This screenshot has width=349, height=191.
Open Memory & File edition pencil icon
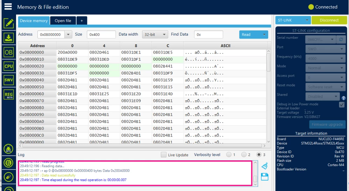click(x=9, y=23)
